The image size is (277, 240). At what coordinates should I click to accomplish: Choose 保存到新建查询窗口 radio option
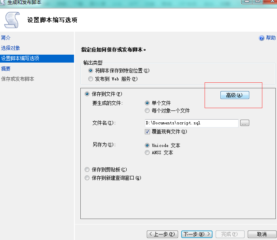(87, 178)
